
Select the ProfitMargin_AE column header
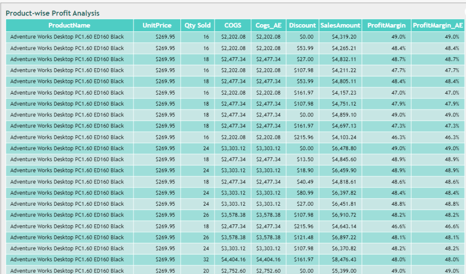(x=438, y=25)
